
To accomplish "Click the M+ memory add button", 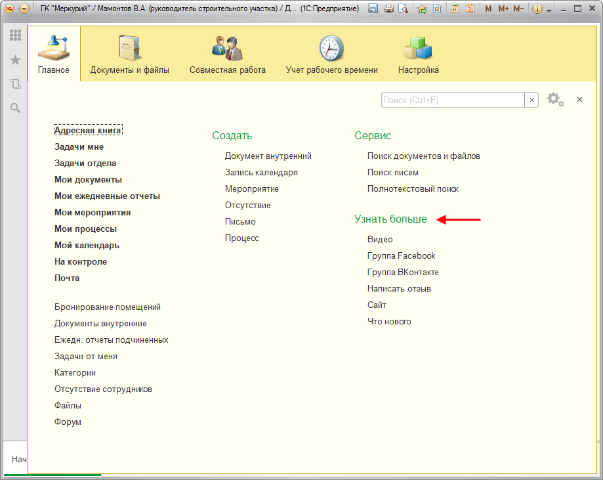I will coord(503,9).
